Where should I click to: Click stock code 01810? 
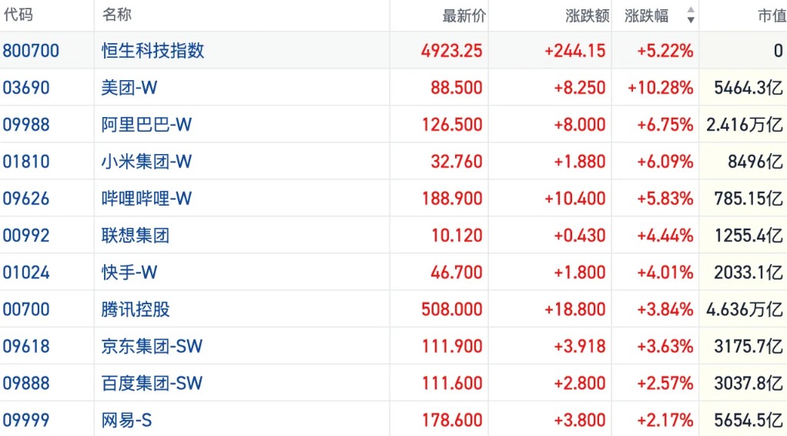(x=26, y=162)
